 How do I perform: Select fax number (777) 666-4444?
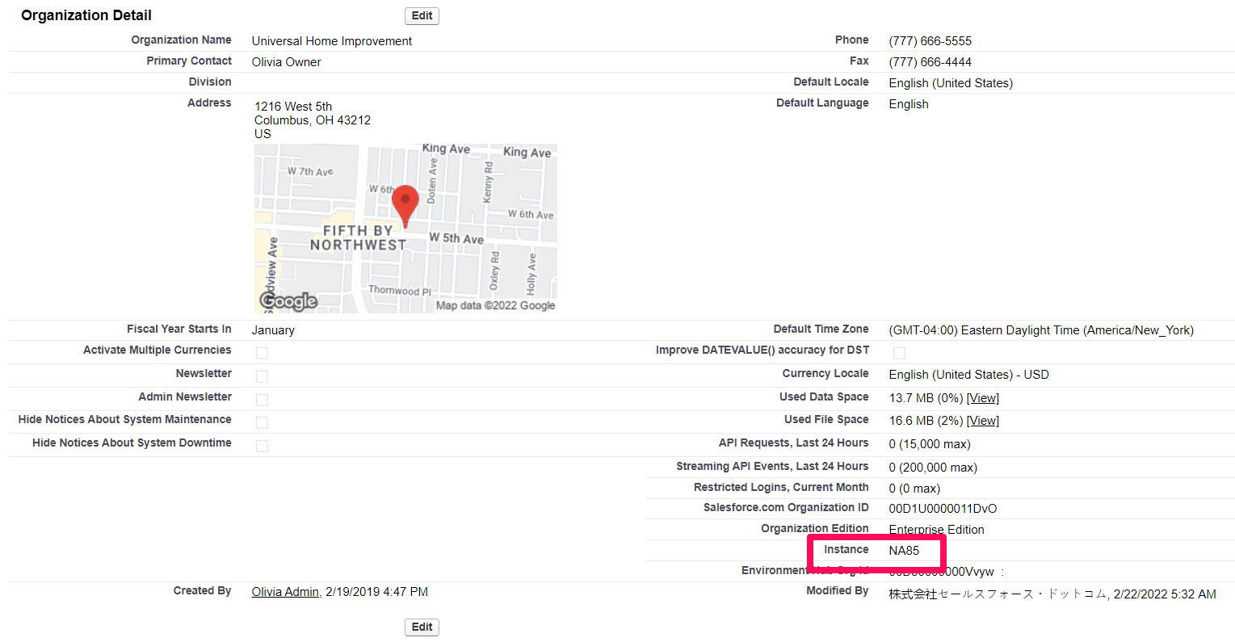point(930,62)
